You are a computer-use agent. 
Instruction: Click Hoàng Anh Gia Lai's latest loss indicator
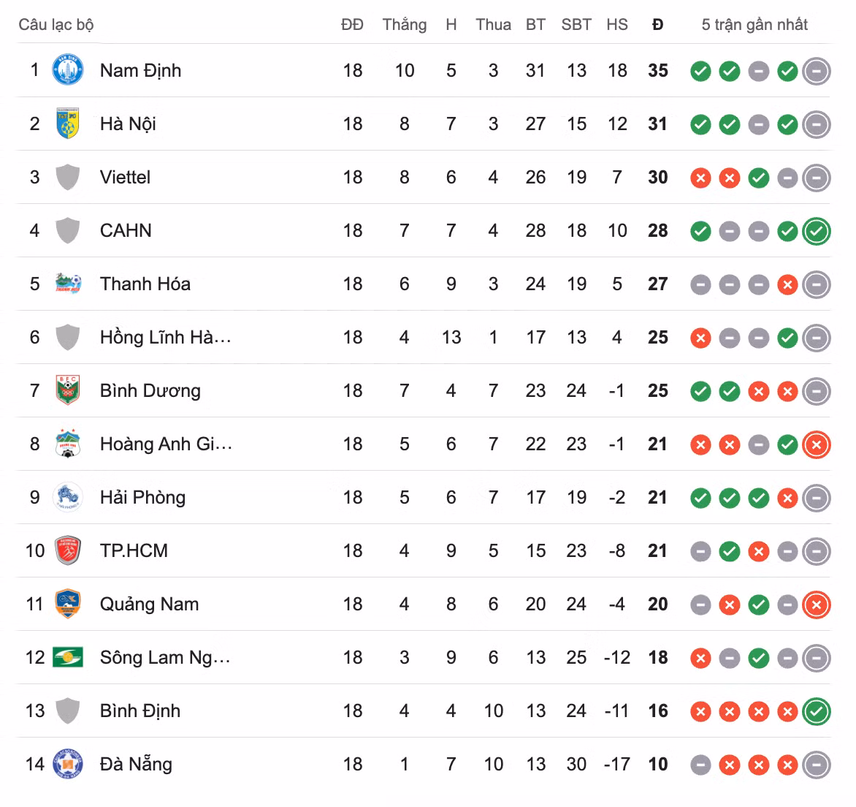817,444
